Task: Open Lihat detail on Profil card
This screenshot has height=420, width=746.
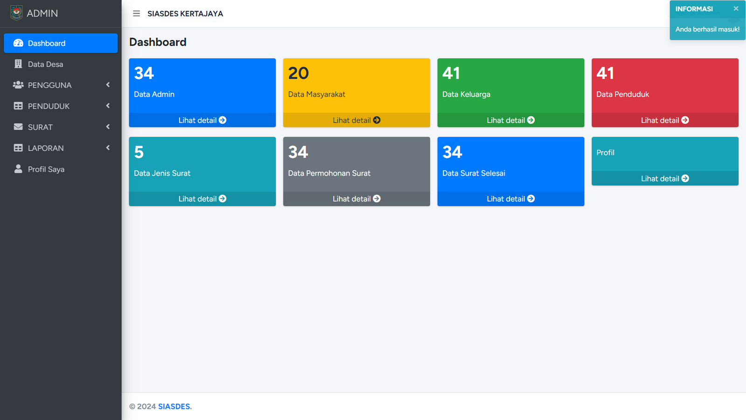Action: point(664,178)
